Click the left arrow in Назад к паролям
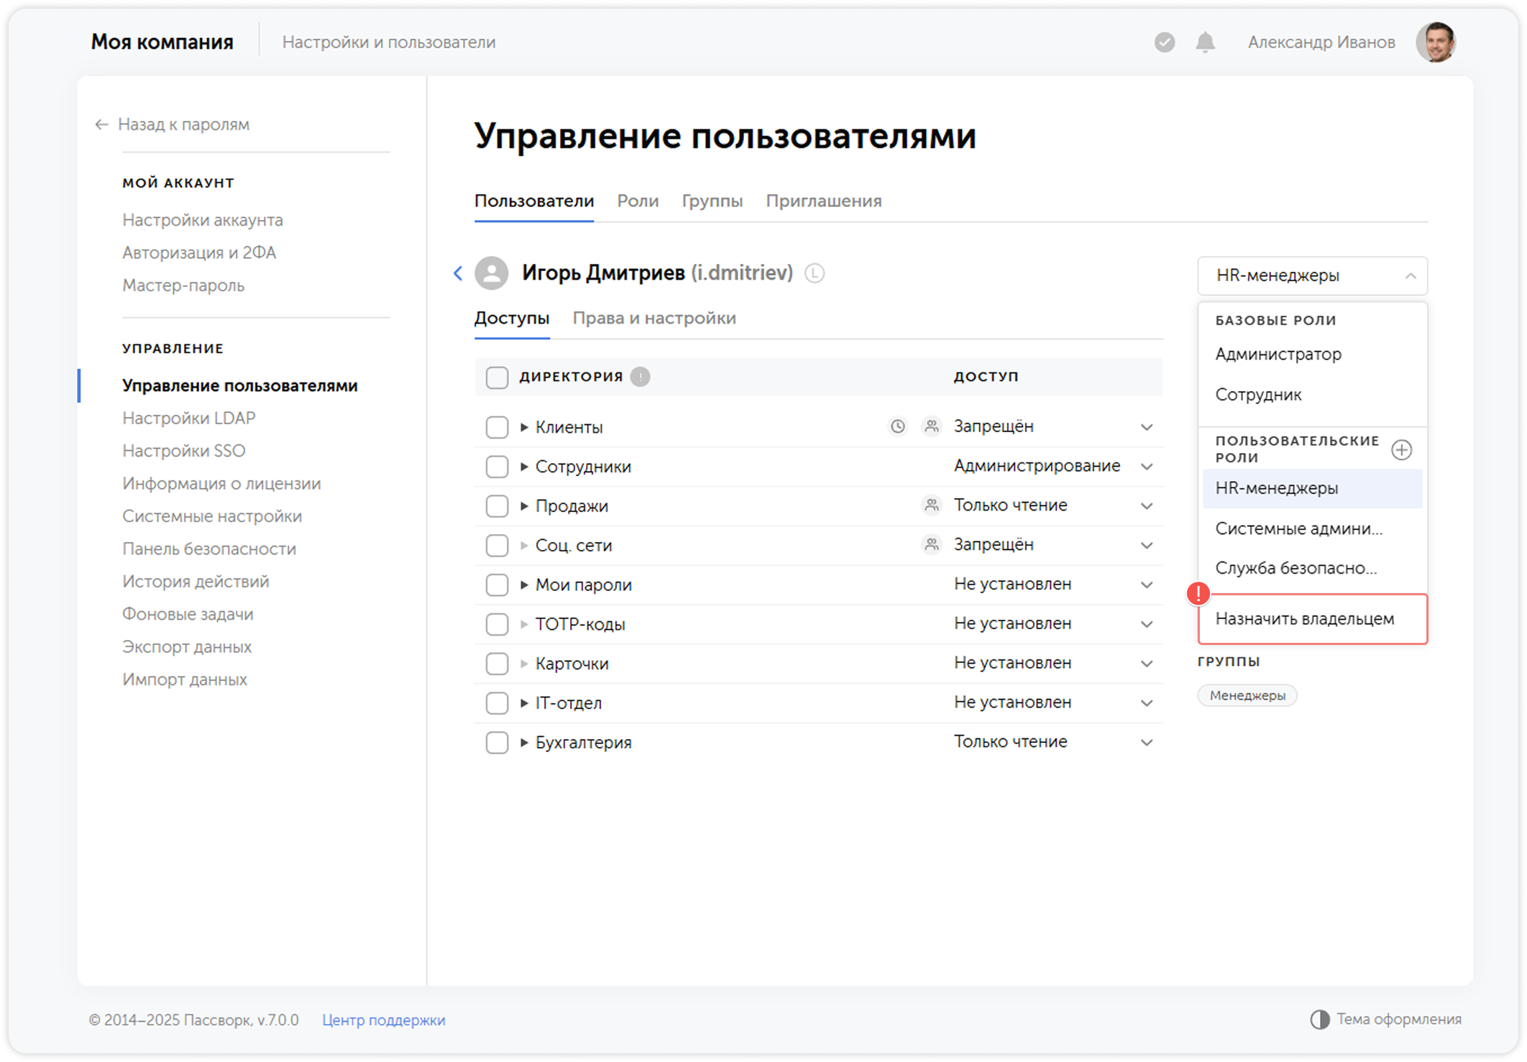Viewport: 1527px width, 1062px height. click(101, 124)
